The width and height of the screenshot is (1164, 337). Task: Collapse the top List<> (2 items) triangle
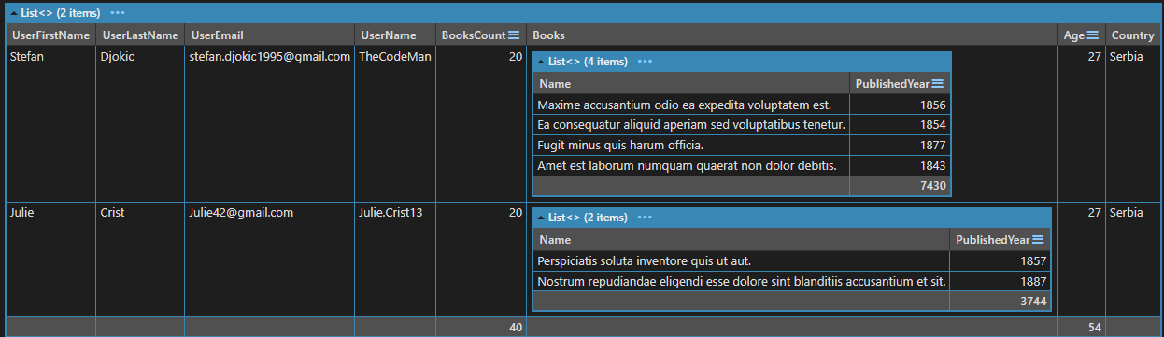pyautogui.click(x=13, y=14)
